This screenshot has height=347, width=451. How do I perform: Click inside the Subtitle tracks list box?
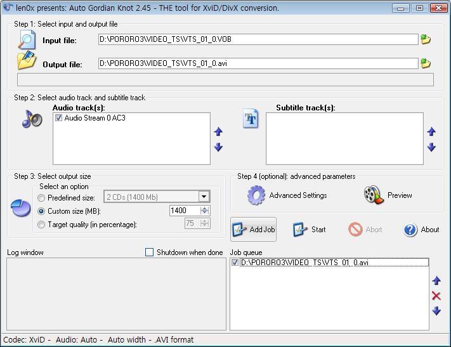344,138
